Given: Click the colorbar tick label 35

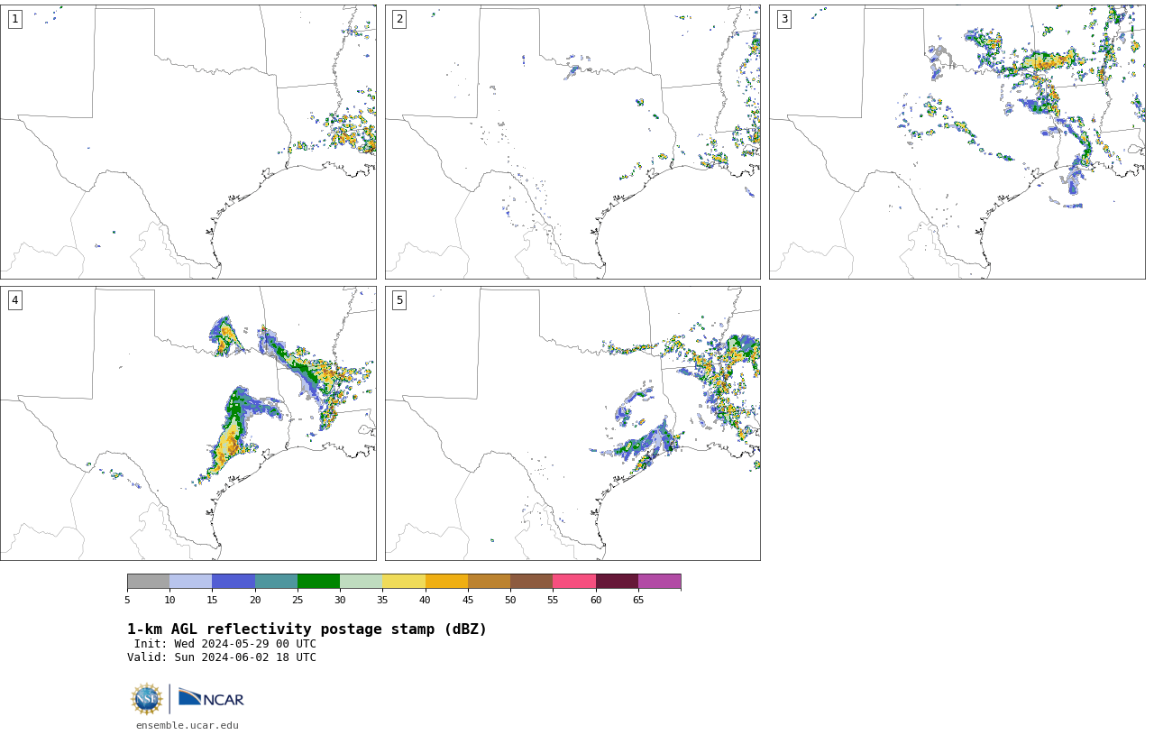Looking at the screenshot, I should 382,600.
